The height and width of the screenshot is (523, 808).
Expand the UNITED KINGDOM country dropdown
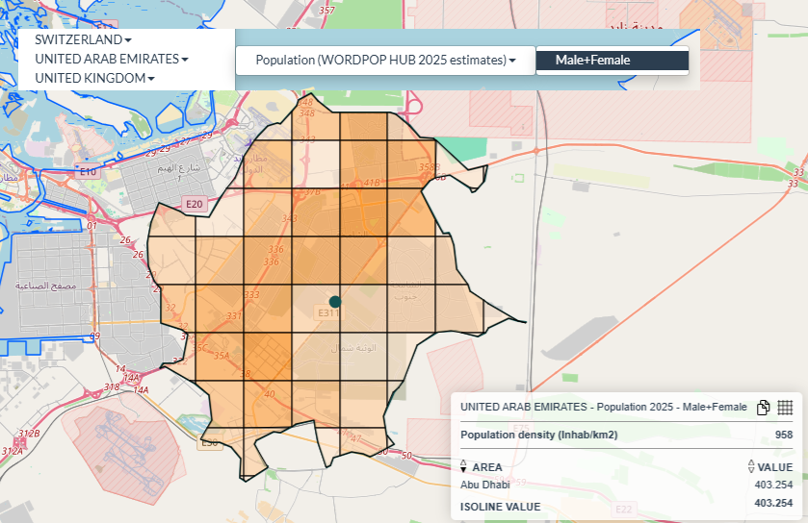[x=94, y=78]
